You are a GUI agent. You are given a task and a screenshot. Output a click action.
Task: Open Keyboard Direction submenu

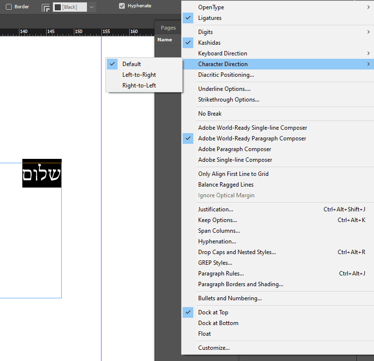tap(278, 53)
